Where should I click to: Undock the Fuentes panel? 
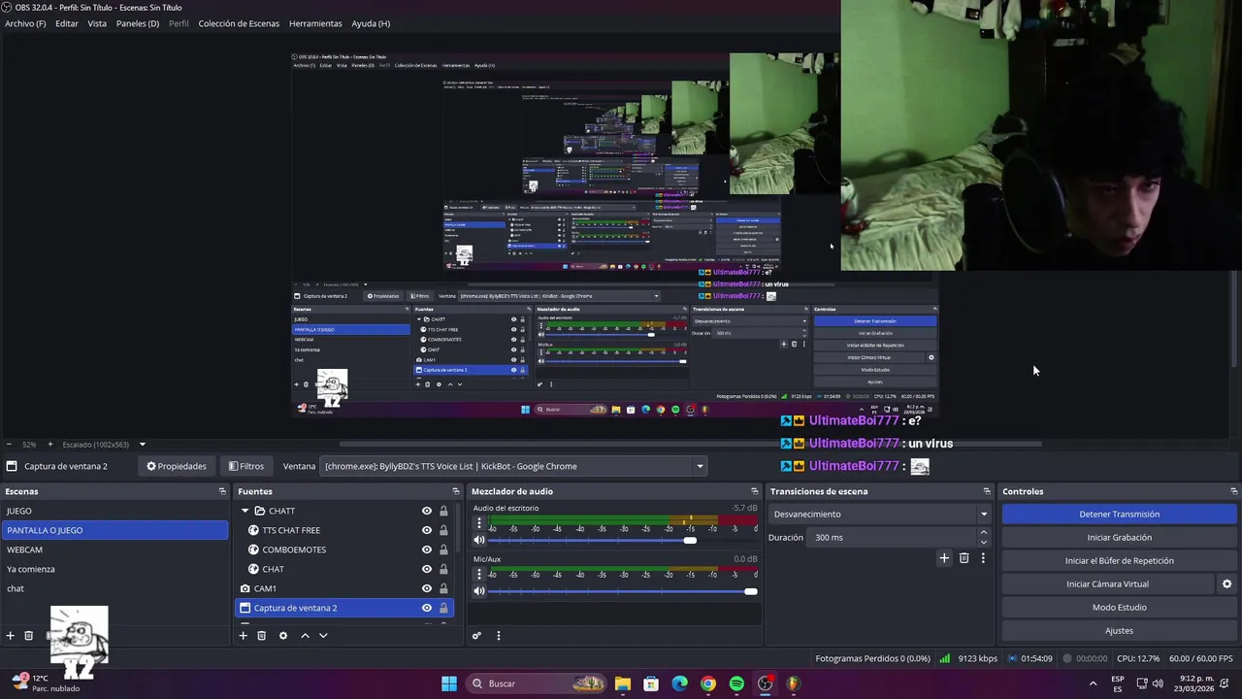(x=455, y=491)
